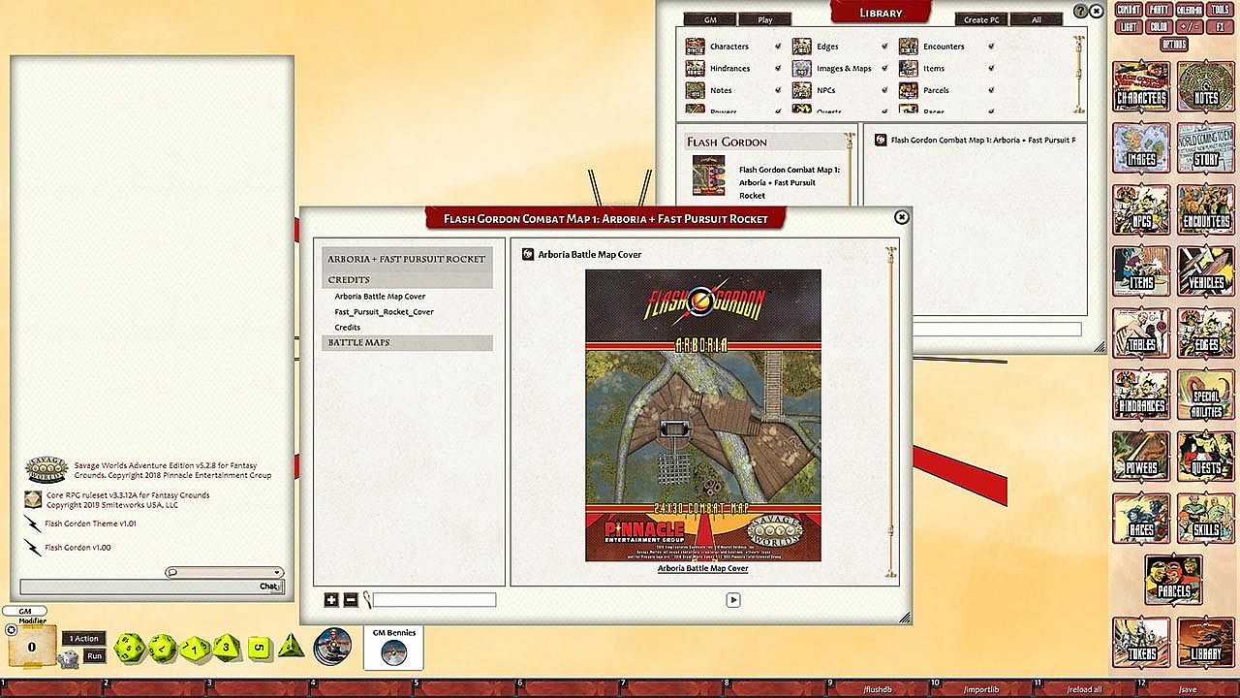Screen dimensions: 1240x698
Task: Open the Tables sidebar panel
Action: click(x=1141, y=333)
